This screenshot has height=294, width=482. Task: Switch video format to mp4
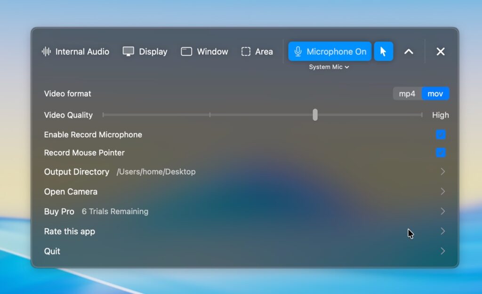[407, 94]
